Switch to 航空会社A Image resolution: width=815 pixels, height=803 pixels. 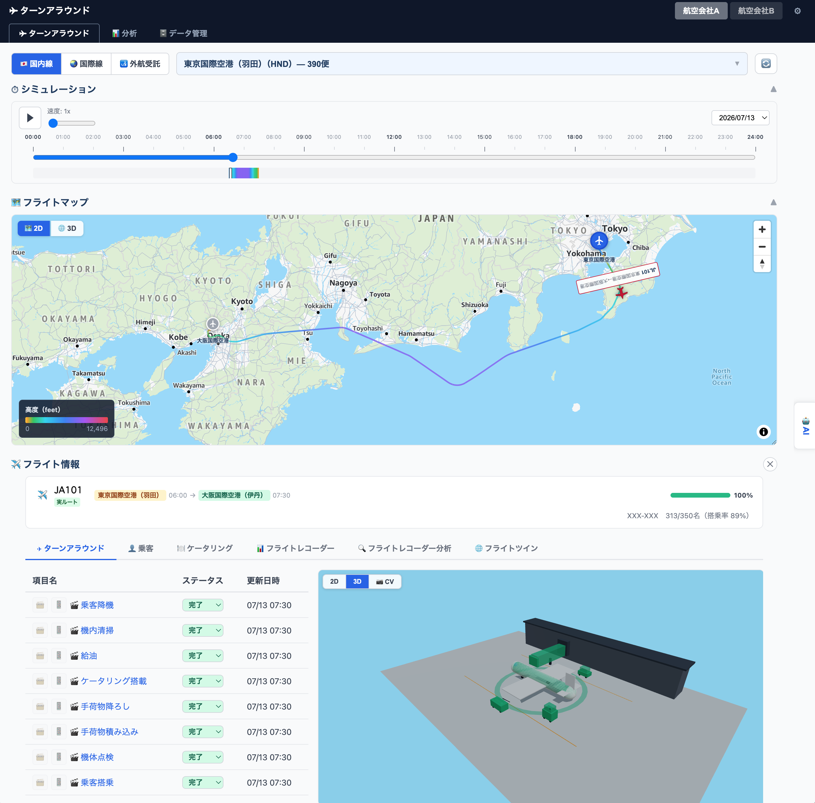pos(701,11)
